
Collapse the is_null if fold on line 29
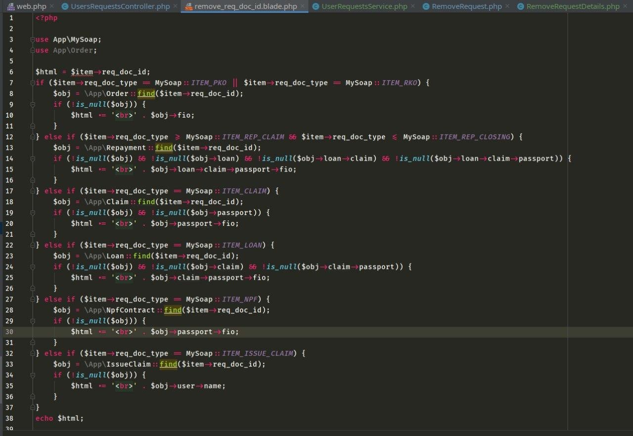[33, 321]
